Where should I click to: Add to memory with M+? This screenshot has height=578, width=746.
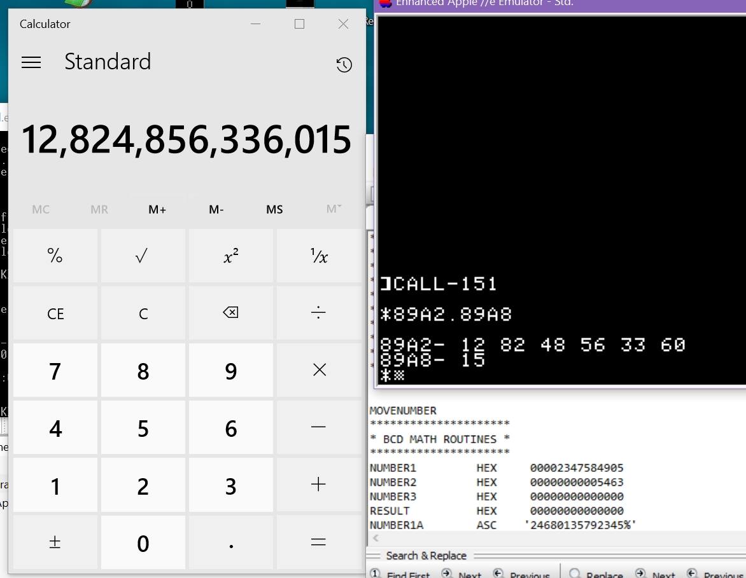coord(157,210)
